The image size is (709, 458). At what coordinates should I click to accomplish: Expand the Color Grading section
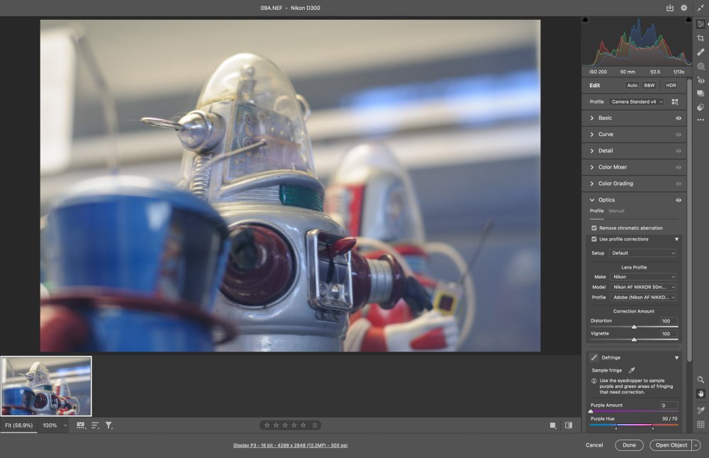(615, 184)
